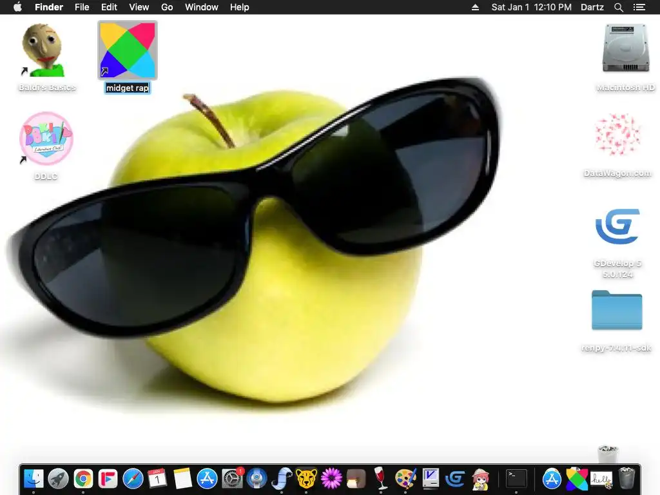
Task: Open the Dartz user menu
Action: point(592,7)
